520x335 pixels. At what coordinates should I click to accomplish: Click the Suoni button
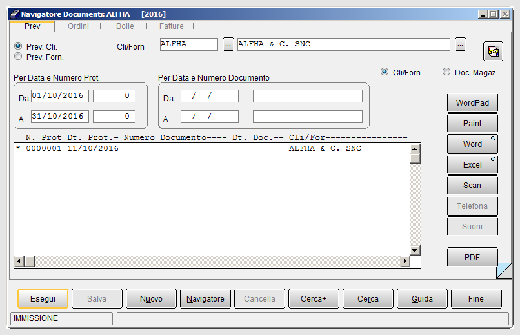click(x=472, y=226)
